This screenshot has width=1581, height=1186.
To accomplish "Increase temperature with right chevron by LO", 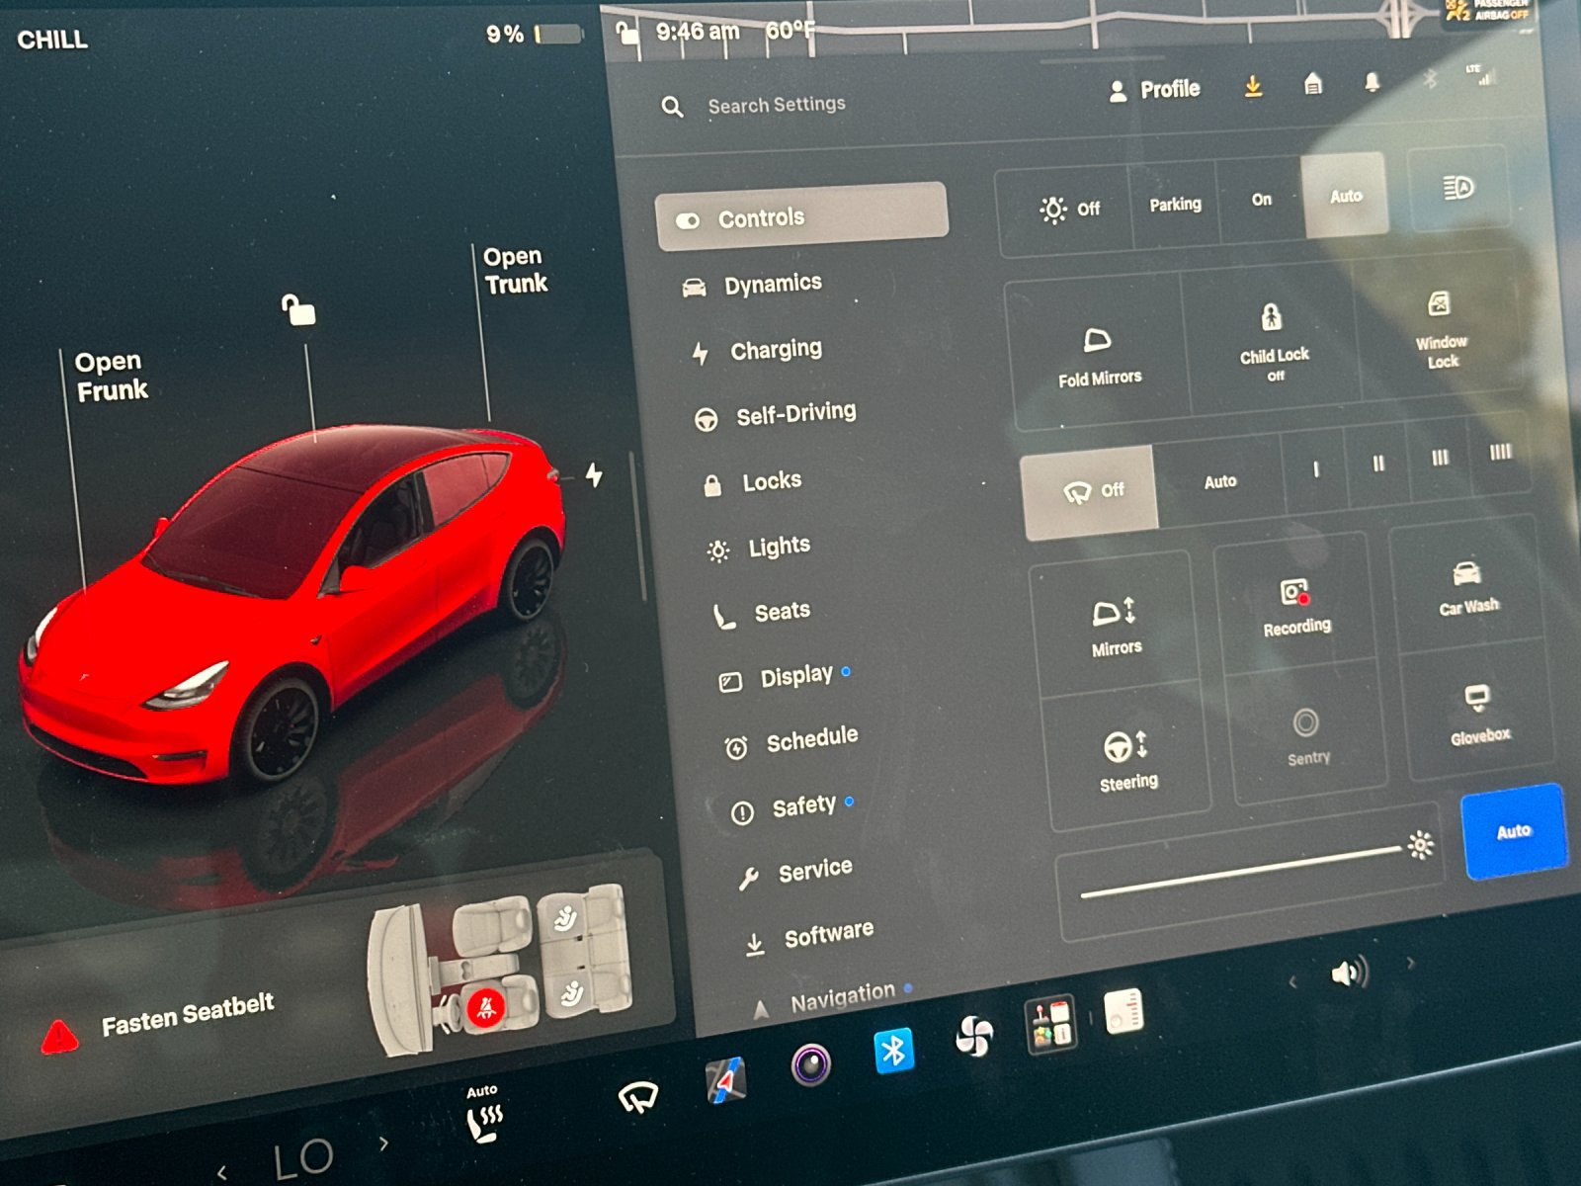I will [383, 1143].
